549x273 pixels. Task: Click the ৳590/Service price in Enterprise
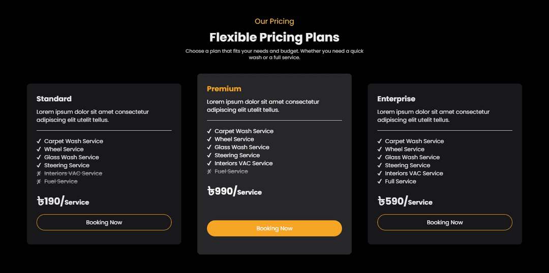(x=405, y=201)
